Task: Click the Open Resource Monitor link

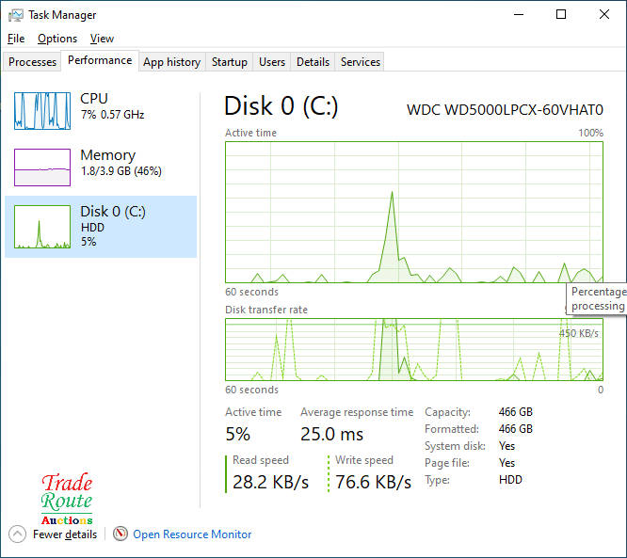Action: tap(192, 534)
